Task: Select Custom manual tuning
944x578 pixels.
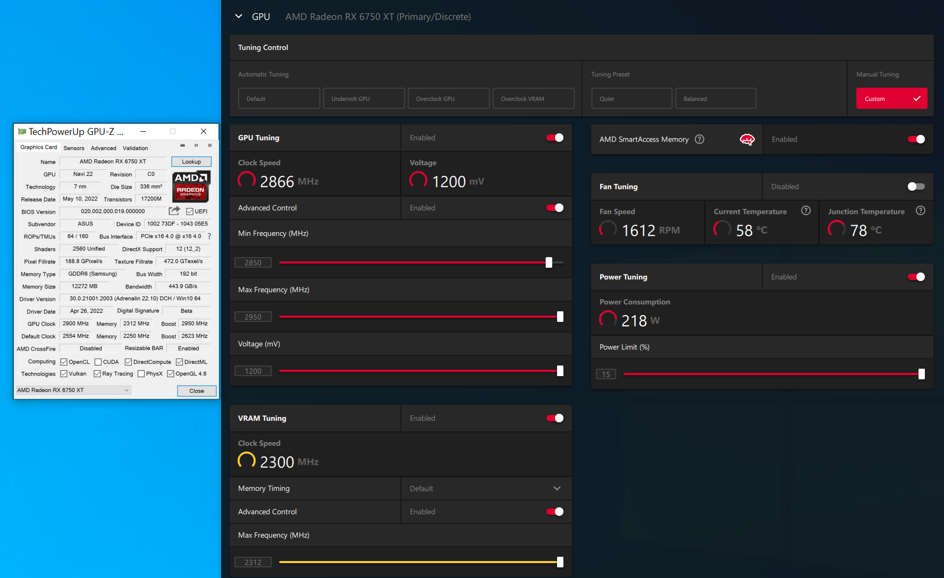Action: (x=891, y=98)
